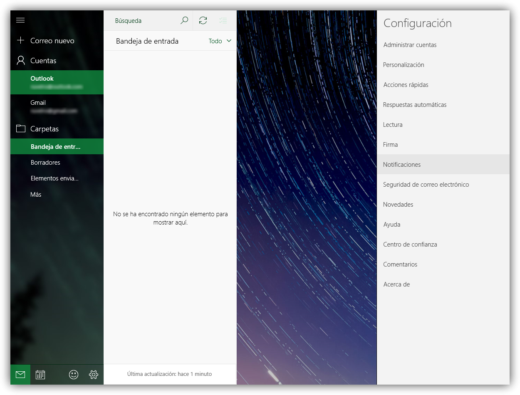The height and width of the screenshot is (395, 520).
Task: Click the Correo nuevo label
Action: tap(52, 41)
